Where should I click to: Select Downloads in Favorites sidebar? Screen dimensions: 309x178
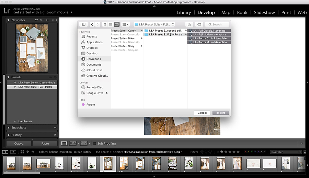click(x=95, y=59)
